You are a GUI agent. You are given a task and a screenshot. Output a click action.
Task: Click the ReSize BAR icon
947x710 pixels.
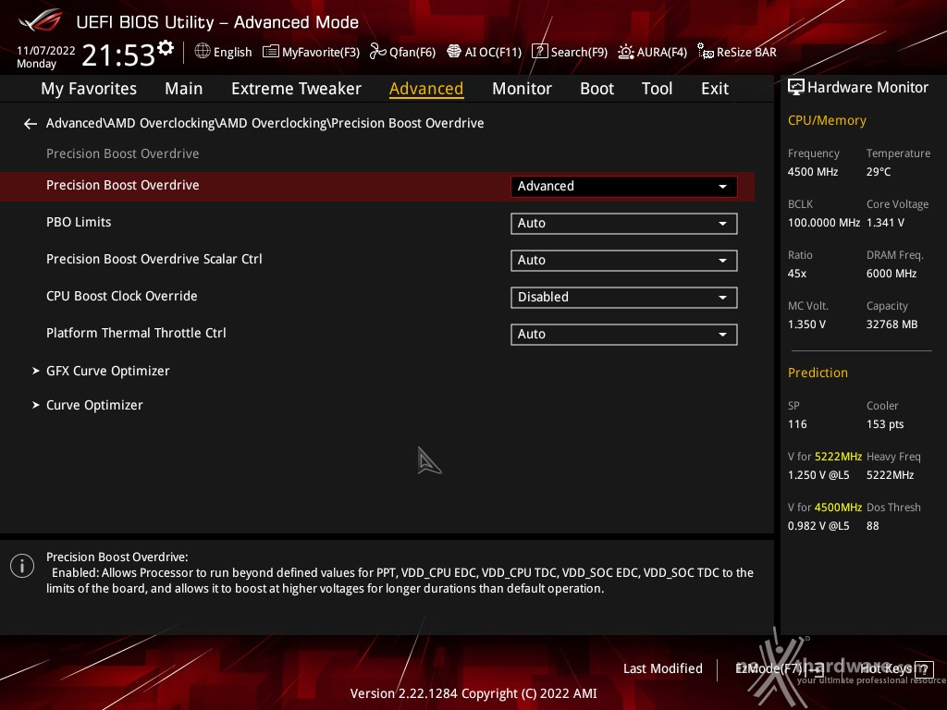(706, 52)
